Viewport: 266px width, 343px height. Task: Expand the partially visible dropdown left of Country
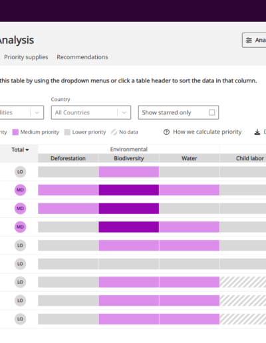tap(22, 112)
